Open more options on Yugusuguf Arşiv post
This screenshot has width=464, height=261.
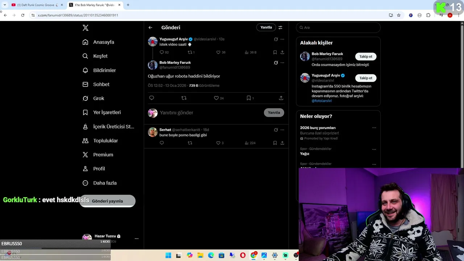pos(282,39)
